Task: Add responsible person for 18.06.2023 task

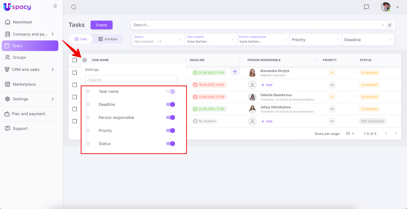Action: coord(267,85)
